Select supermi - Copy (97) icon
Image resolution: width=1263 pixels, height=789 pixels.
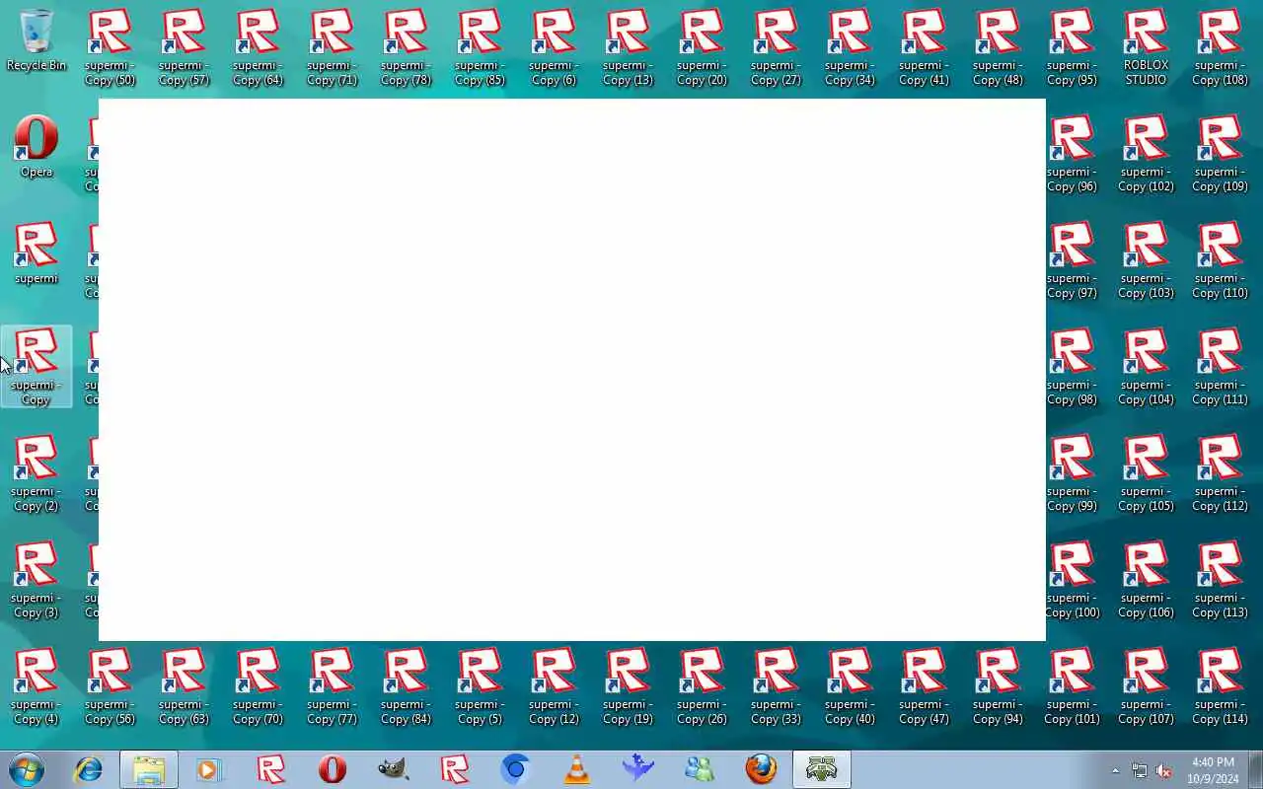1072,260
